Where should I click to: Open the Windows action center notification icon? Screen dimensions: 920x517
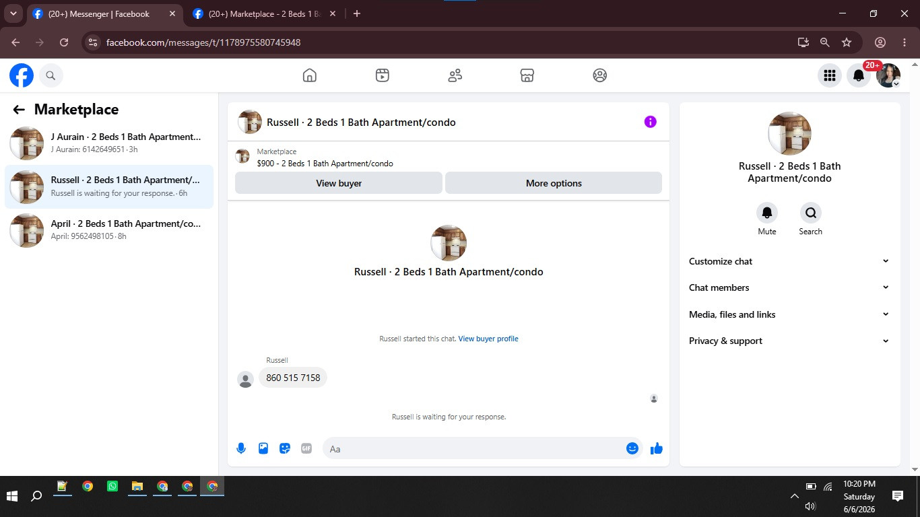pyautogui.click(x=897, y=496)
